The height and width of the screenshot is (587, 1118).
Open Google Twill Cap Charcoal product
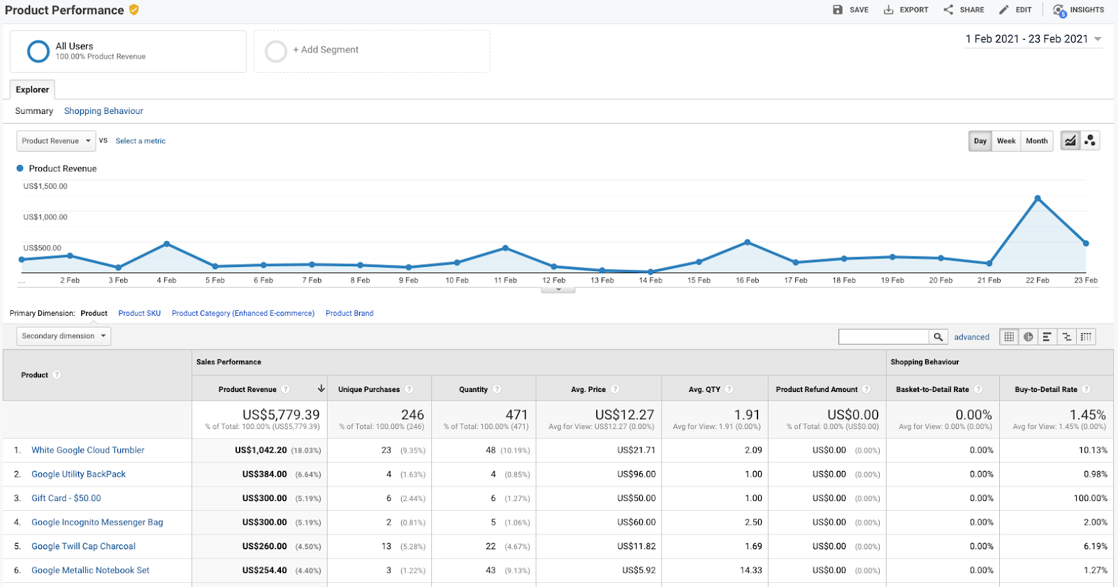[83, 546]
